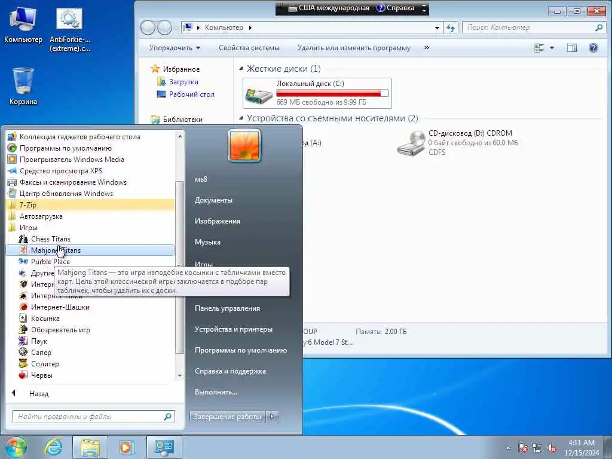Open Windows Media Player taskbar icon
The width and height of the screenshot is (612, 459).
(x=126, y=447)
